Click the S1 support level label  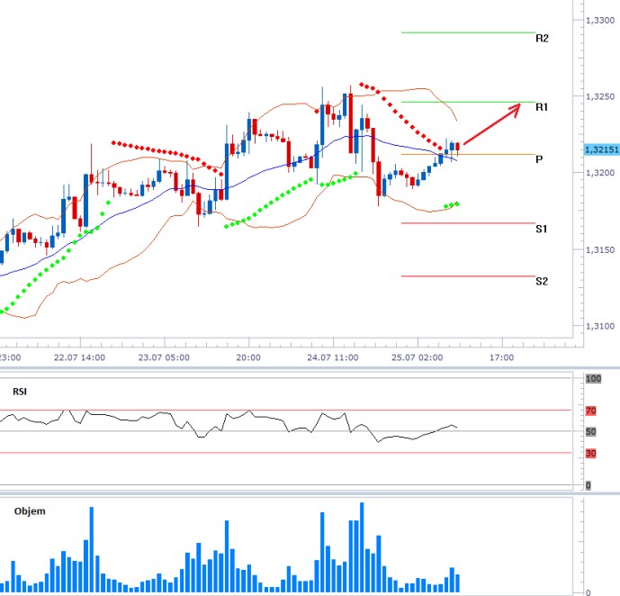coord(542,229)
